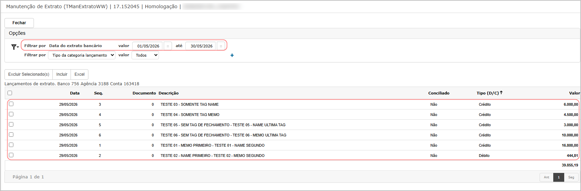581x191 pixels.
Task: Click the value 16.800,00
Action: [x=570, y=145]
